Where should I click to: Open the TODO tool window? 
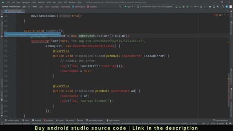[x=25, y=120]
